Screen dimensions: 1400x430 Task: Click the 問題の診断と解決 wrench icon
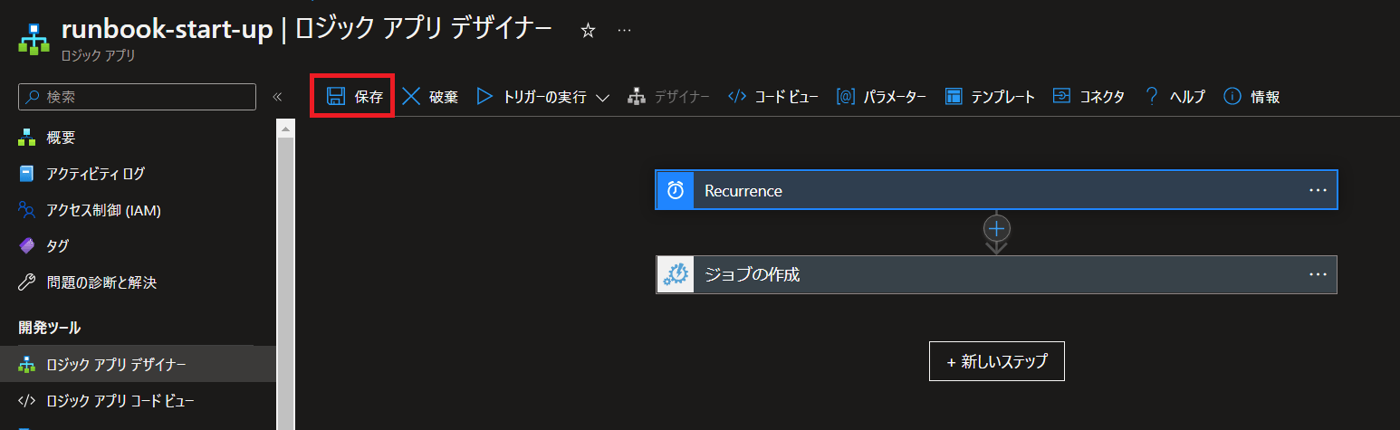[x=26, y=282]
